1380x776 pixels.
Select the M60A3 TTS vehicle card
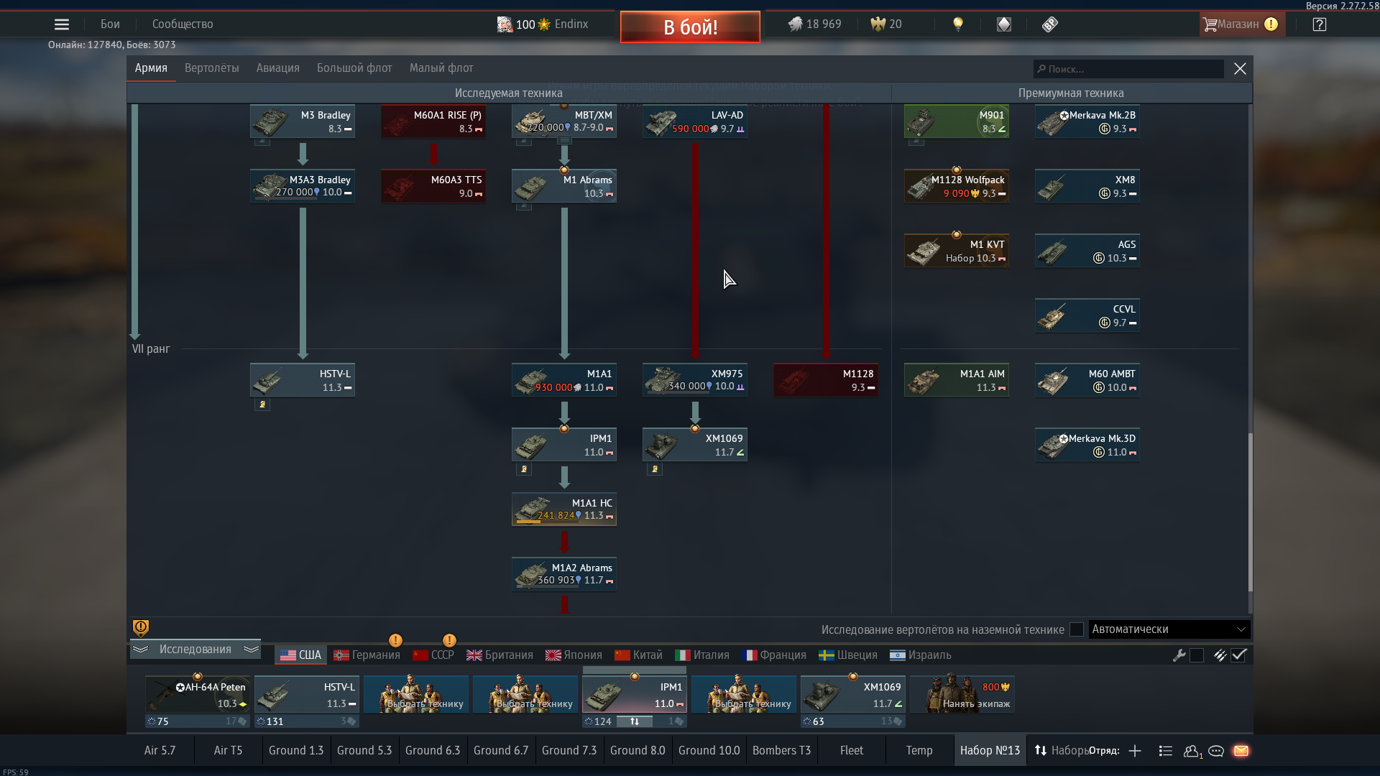[433, 186]
